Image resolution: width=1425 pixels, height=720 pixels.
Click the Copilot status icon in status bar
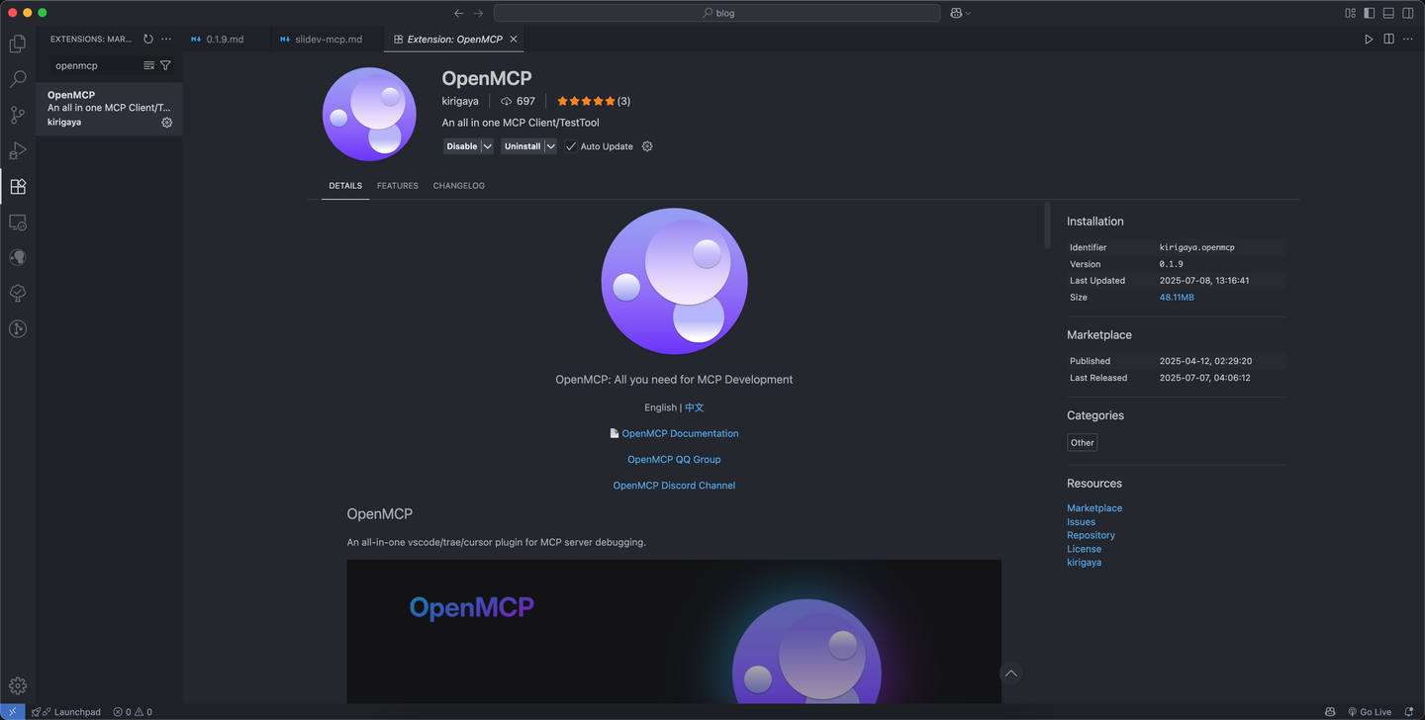click(1329, 711)
